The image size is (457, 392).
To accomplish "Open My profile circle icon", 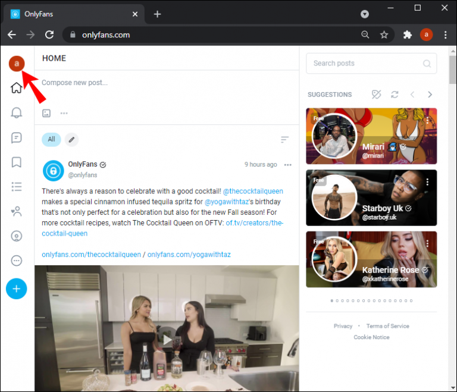I will (16, 236).
